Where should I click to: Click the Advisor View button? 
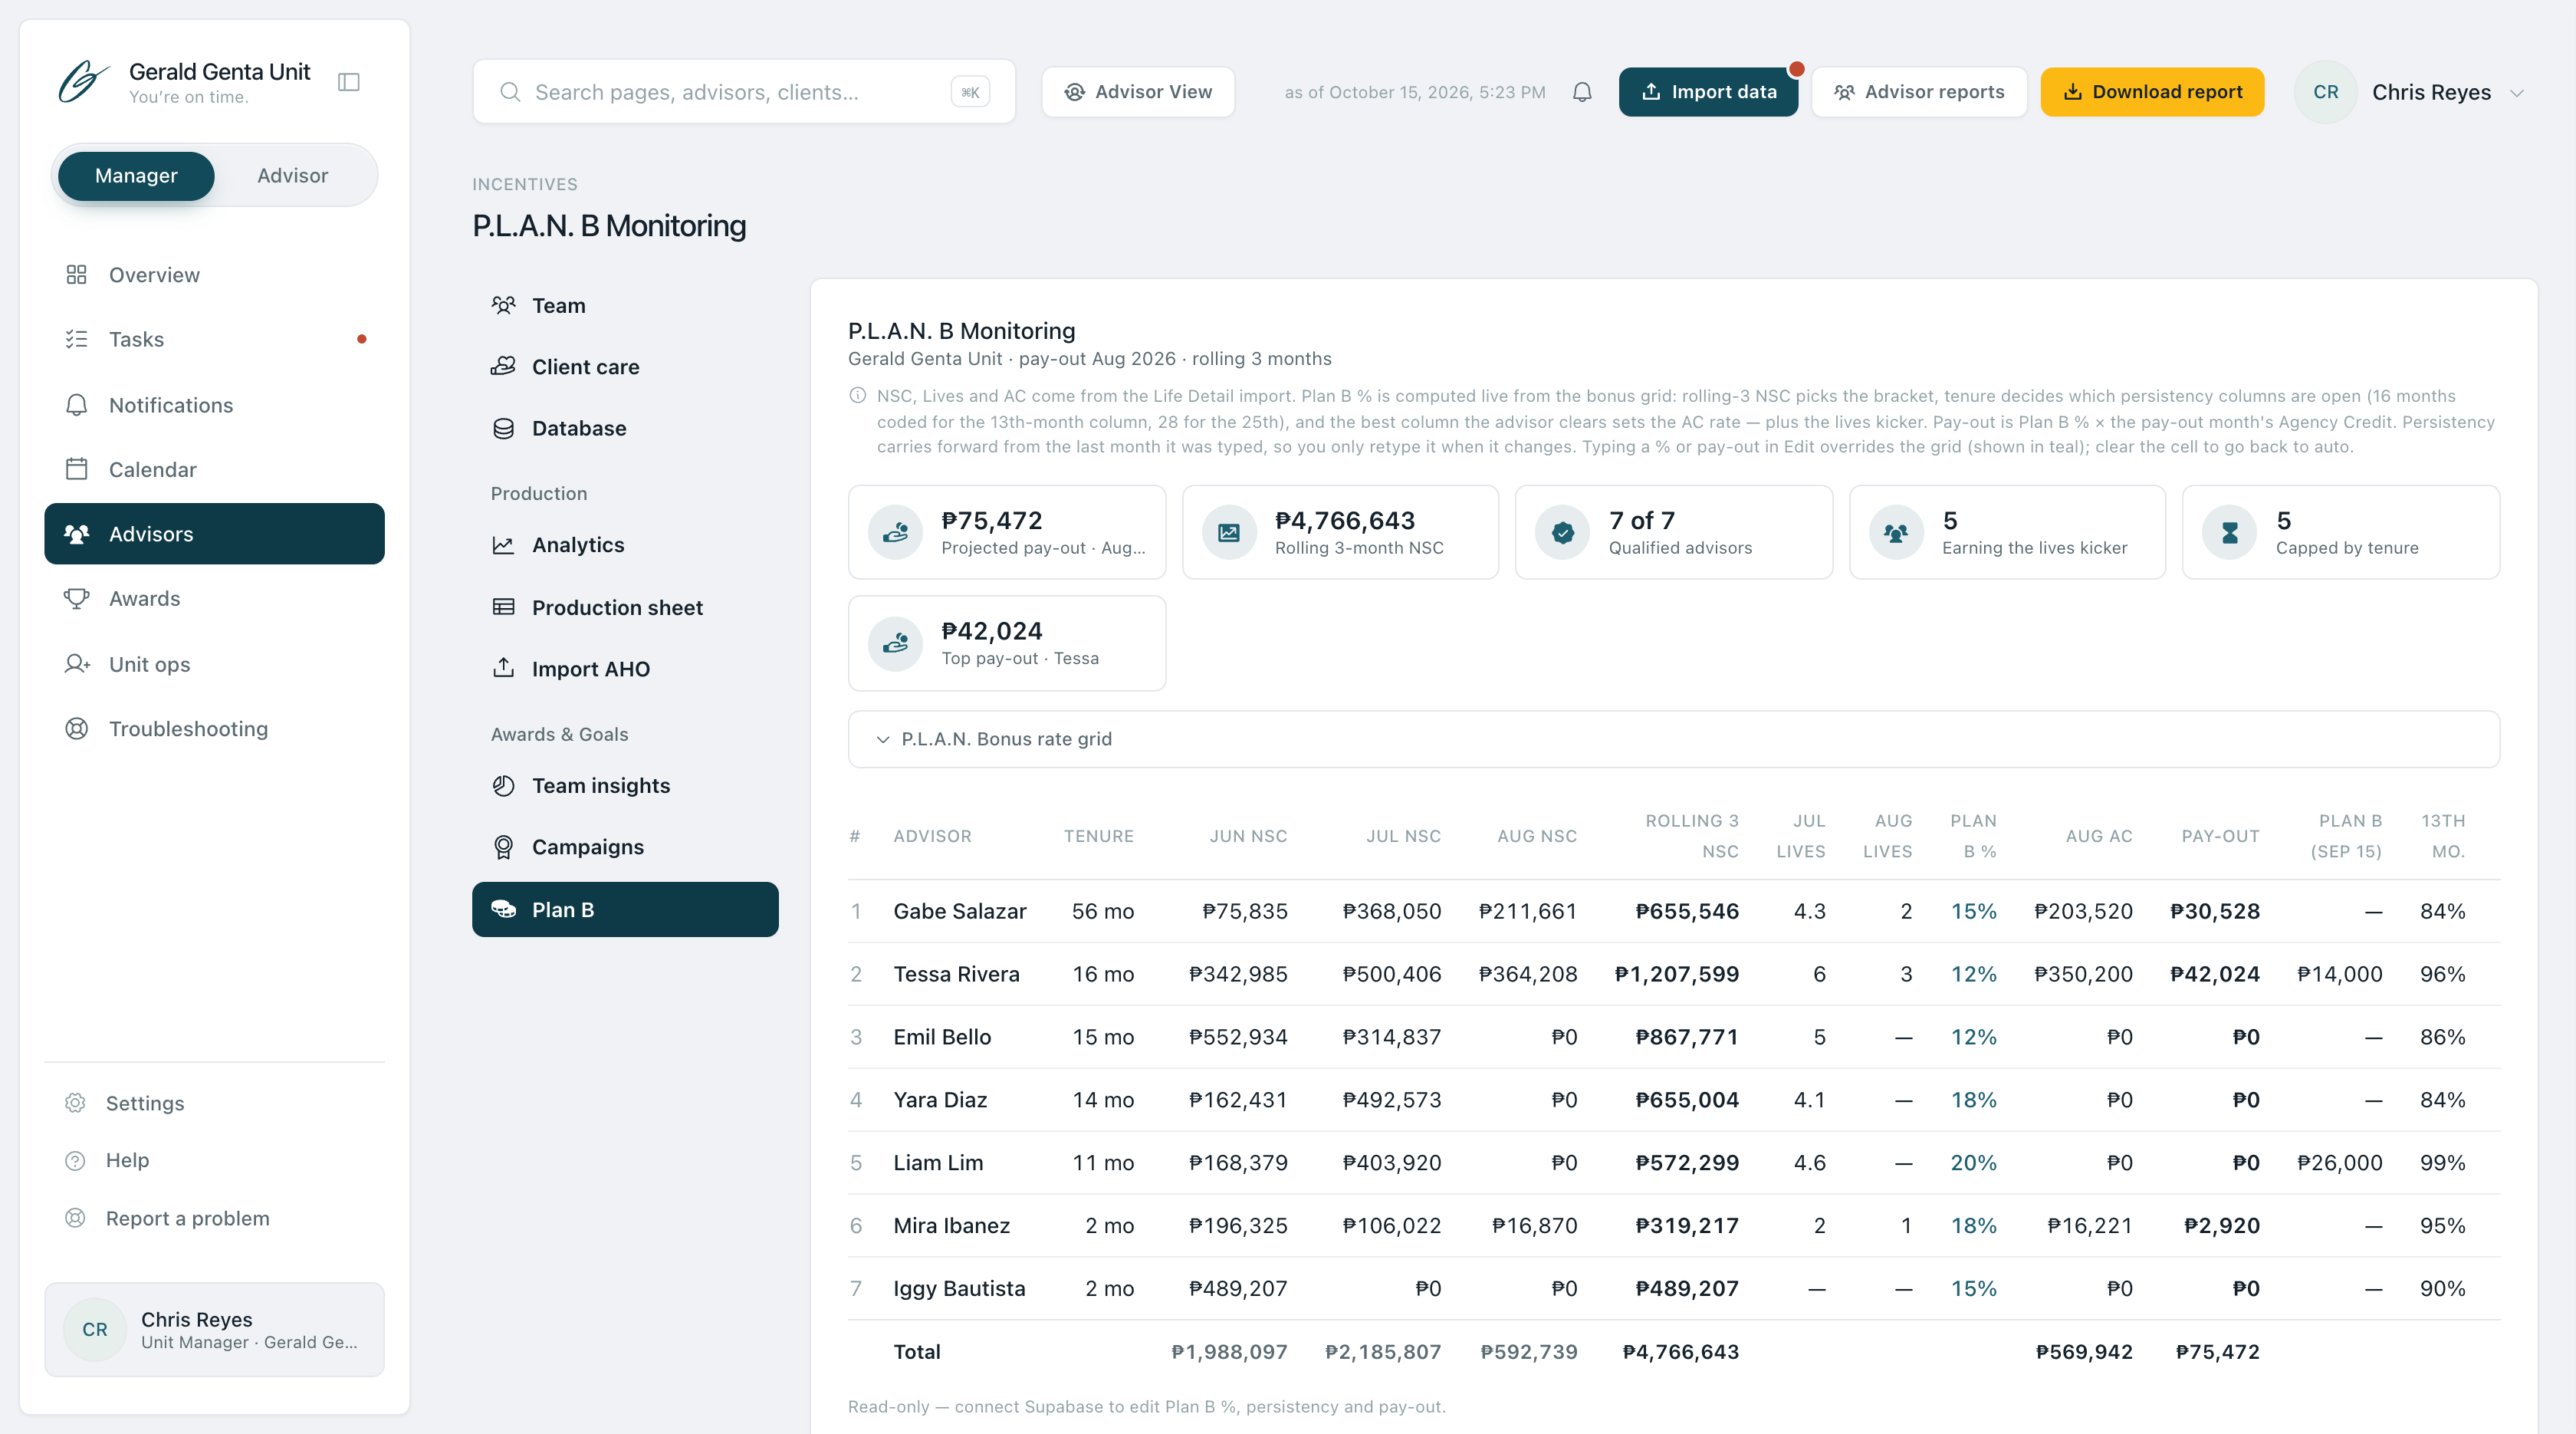click(x=1138, y=92)
